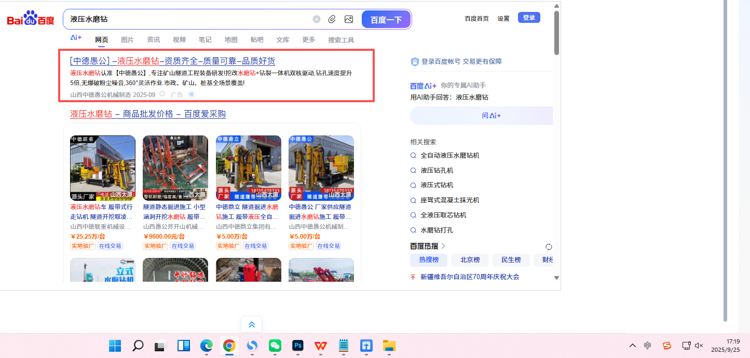Open WeChat from the taskbar
The height and width of the screenshot is (358, 750).
275,346
